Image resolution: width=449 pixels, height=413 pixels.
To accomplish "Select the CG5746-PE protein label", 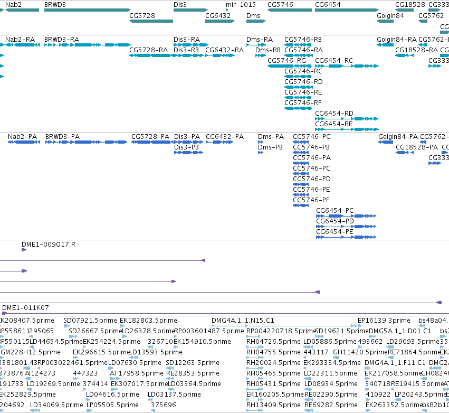I will coord(311,190).
